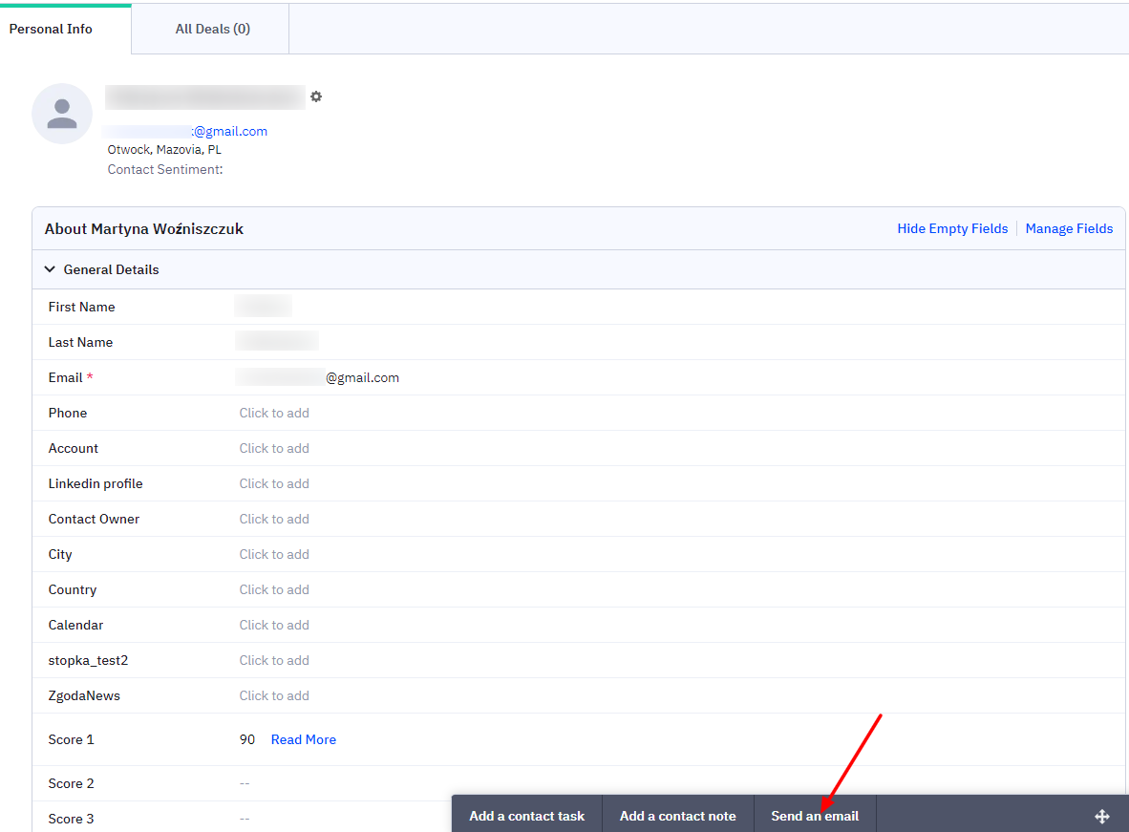Screen dimensions: 1129x832
Task: Open Manage Fields link
Action: [x=1069, y=228]
